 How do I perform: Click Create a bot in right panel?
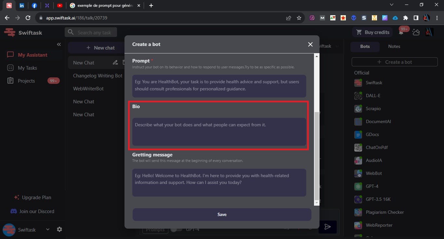coord(395,62)
